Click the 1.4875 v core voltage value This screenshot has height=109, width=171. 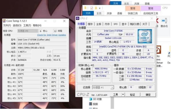coord(24,52)
